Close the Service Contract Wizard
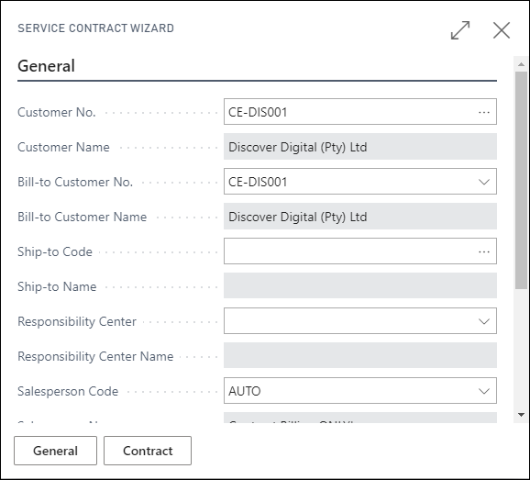The image size is (530, 480). (x=502, y=30)
